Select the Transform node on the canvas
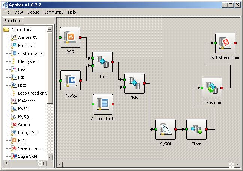Viewport: 243px width, 171px height. [212, 88]
